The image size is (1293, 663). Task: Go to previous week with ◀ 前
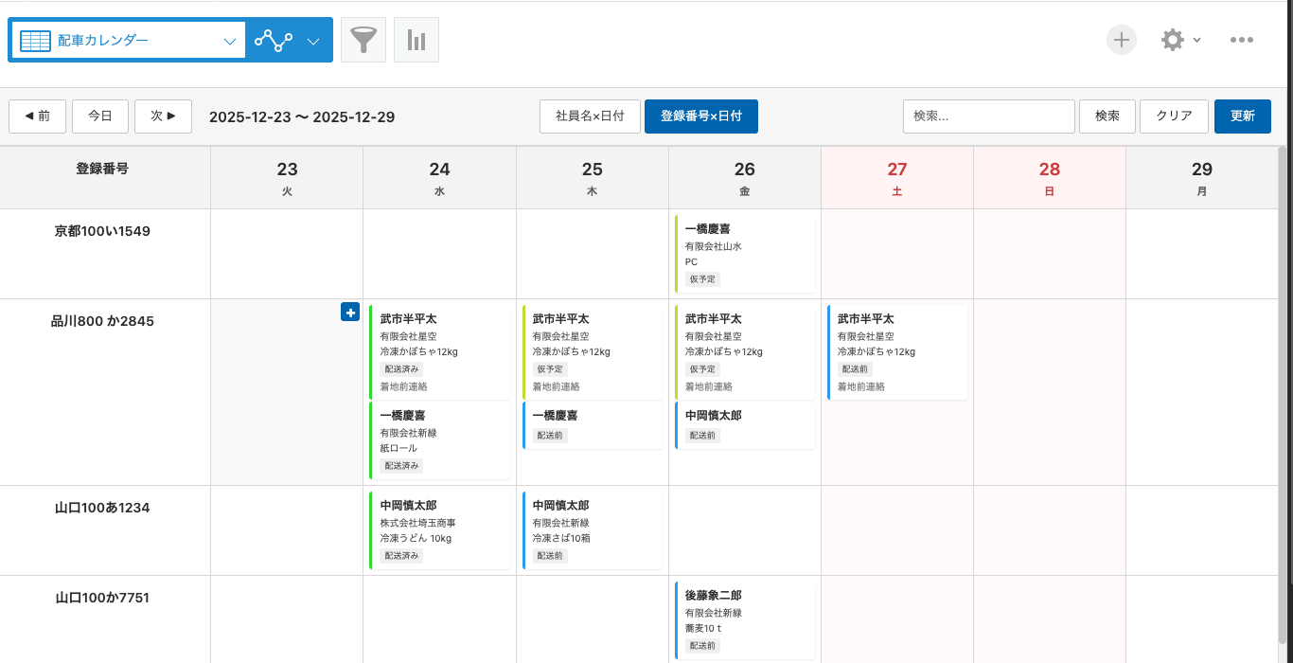point(37,116)
